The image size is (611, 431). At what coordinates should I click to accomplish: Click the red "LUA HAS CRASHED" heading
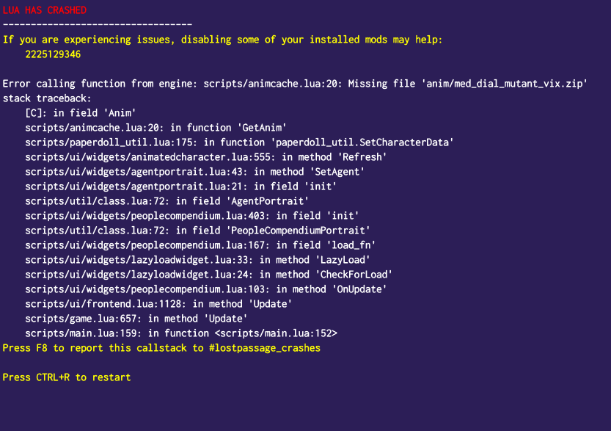point(44,10)
